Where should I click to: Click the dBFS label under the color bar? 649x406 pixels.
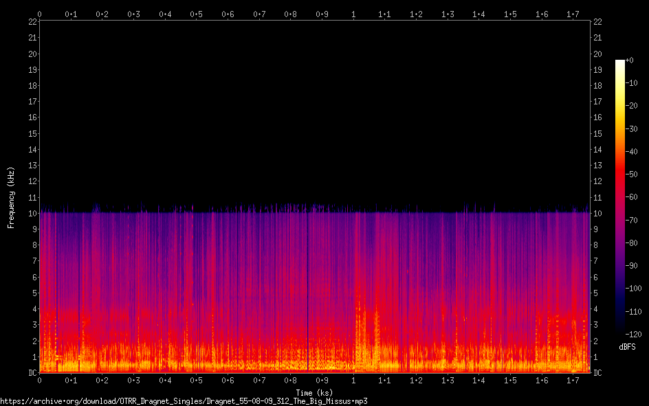(x=626, y=347)
